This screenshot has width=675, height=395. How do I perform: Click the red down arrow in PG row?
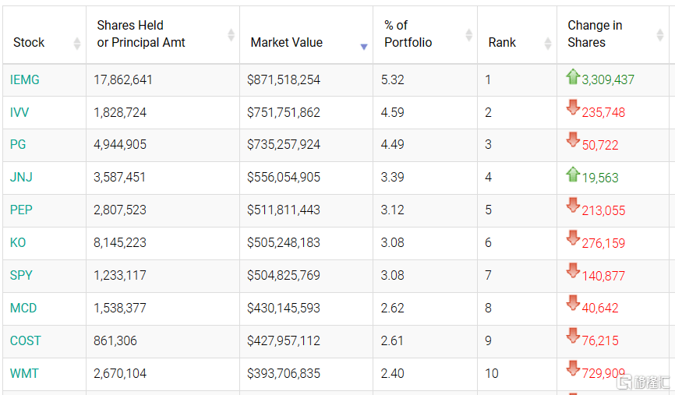(573, 141)
